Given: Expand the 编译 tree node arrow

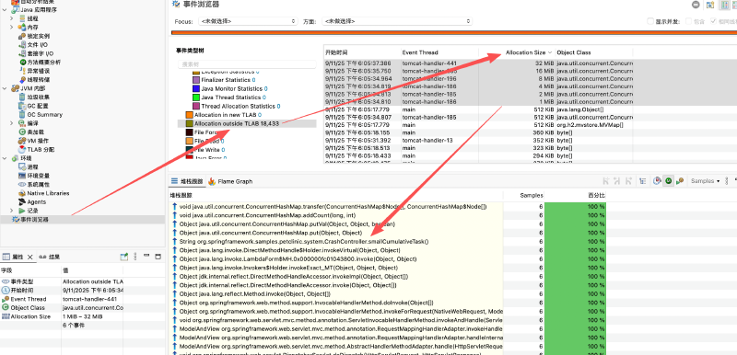Looking at the screenshot, I should 12,123.
